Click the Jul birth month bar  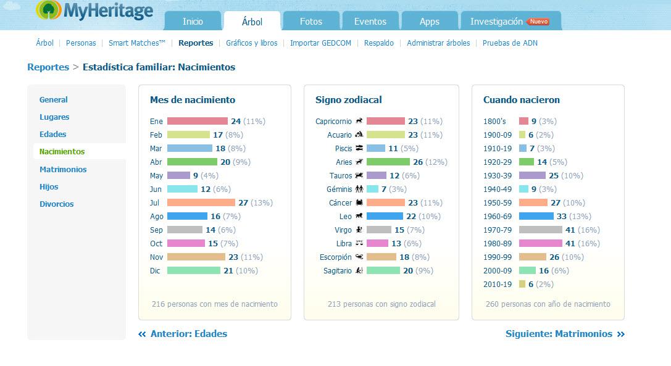[201, 202]
